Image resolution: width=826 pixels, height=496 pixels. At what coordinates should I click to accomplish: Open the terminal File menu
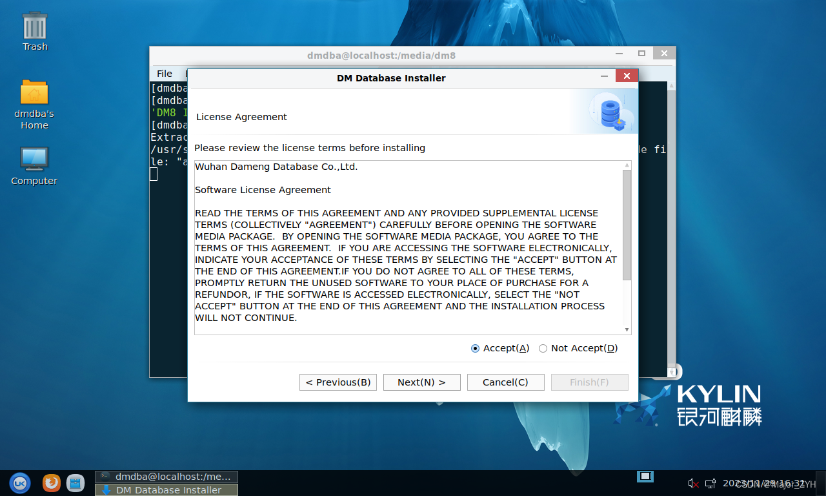(x=165, y=74)
